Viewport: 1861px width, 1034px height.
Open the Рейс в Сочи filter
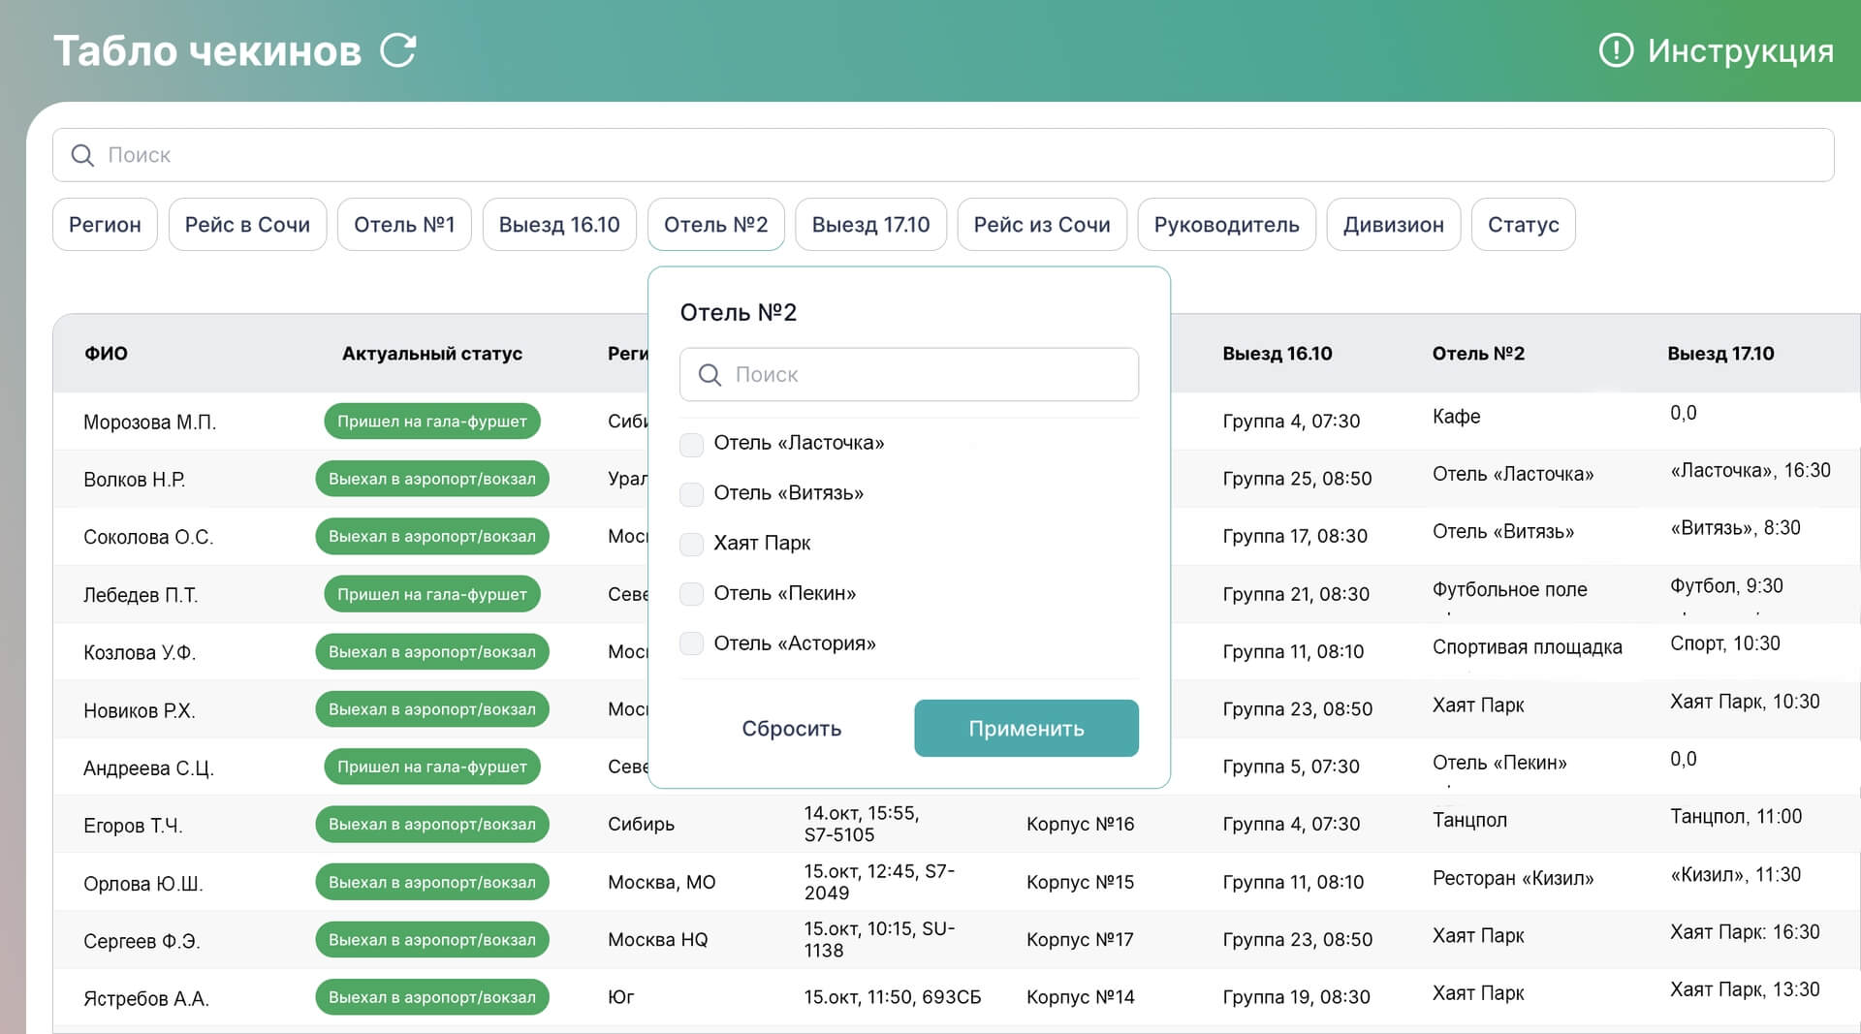click(247, 225)
